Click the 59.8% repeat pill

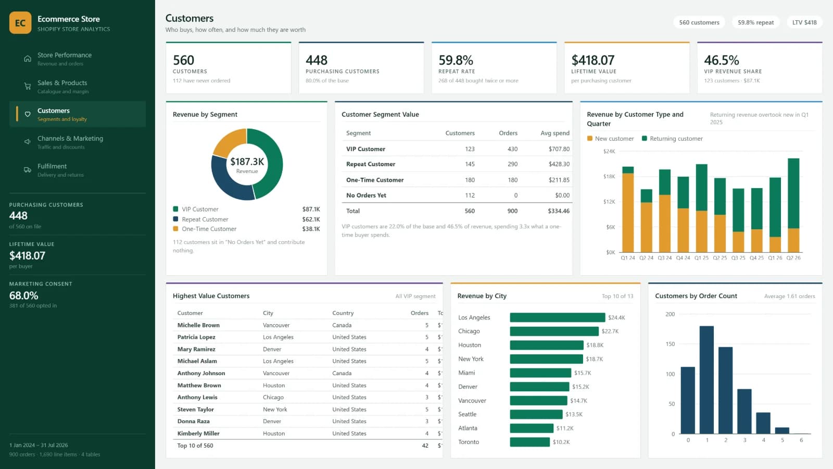click(755, 22)
